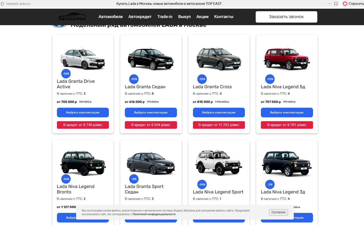
Task: Click the -20% badge on Granta Седан
Action: (x=134, y=79)
